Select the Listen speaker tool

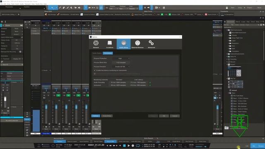(x=79, y=7)
